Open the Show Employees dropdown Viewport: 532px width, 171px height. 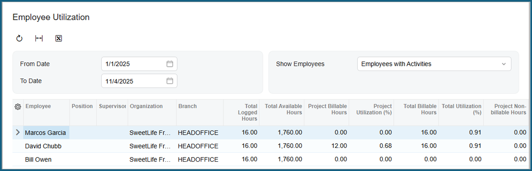[x=434, y=64]
